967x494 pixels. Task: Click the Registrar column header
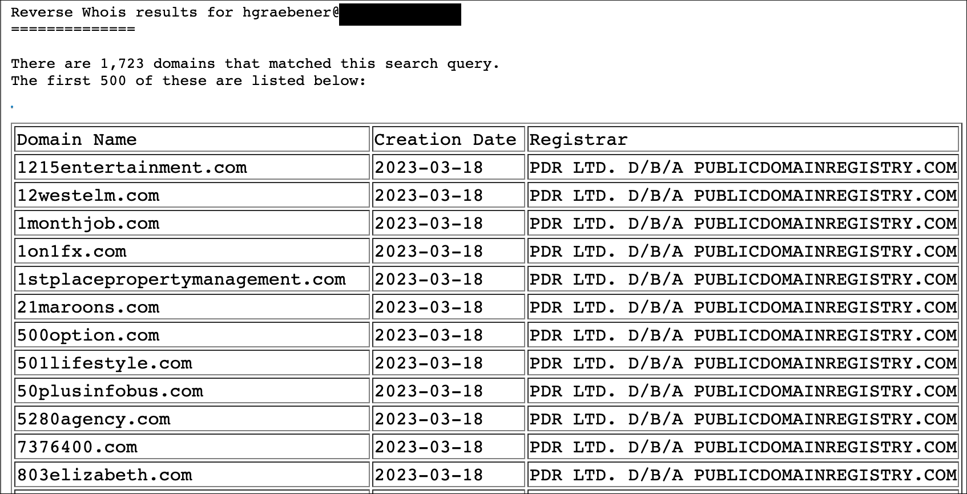[578, 140]
